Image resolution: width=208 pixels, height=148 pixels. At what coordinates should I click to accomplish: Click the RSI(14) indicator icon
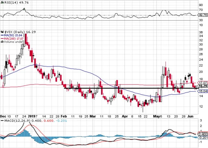click(2, 3)
